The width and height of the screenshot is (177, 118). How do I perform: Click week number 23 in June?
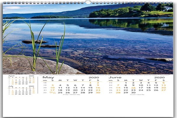[x=111, y=83]
